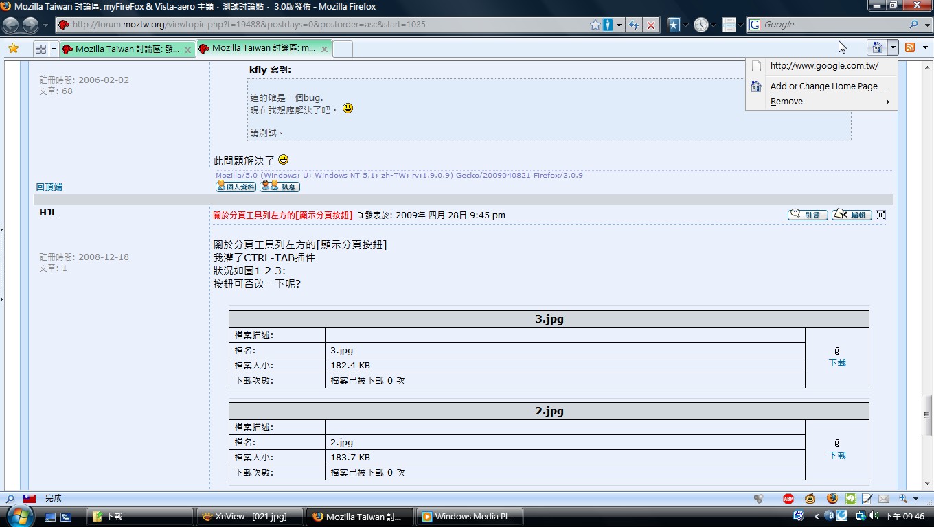Choose Add or Change Home Page menu entry

(827, 86)
